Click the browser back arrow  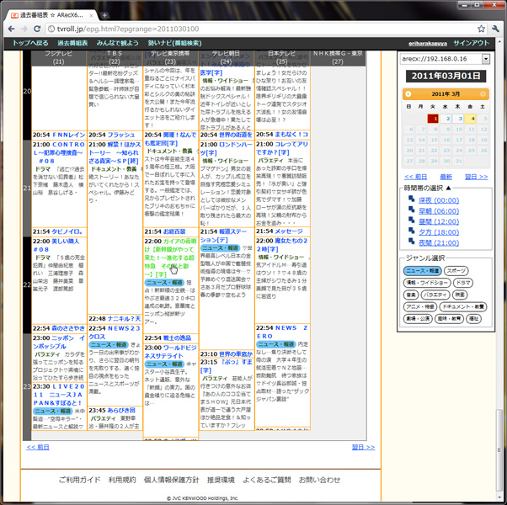pyautogui.click(x=11, y=28)
